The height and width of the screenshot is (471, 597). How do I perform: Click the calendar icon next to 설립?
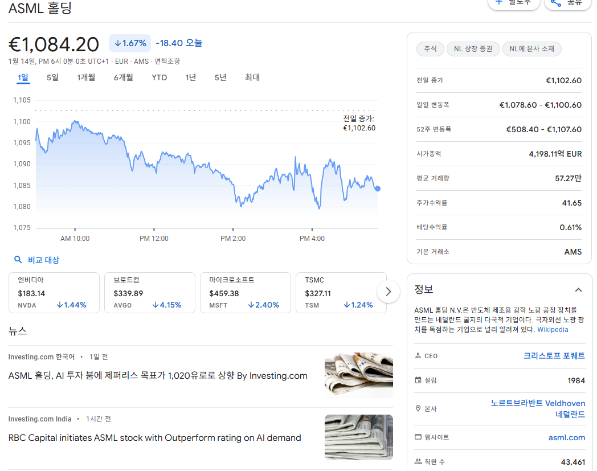click(418, 380)
